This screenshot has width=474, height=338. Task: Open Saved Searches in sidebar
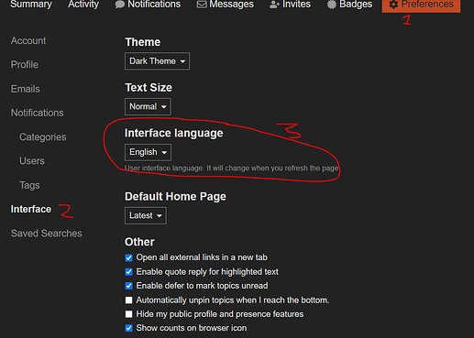point(47,234)
